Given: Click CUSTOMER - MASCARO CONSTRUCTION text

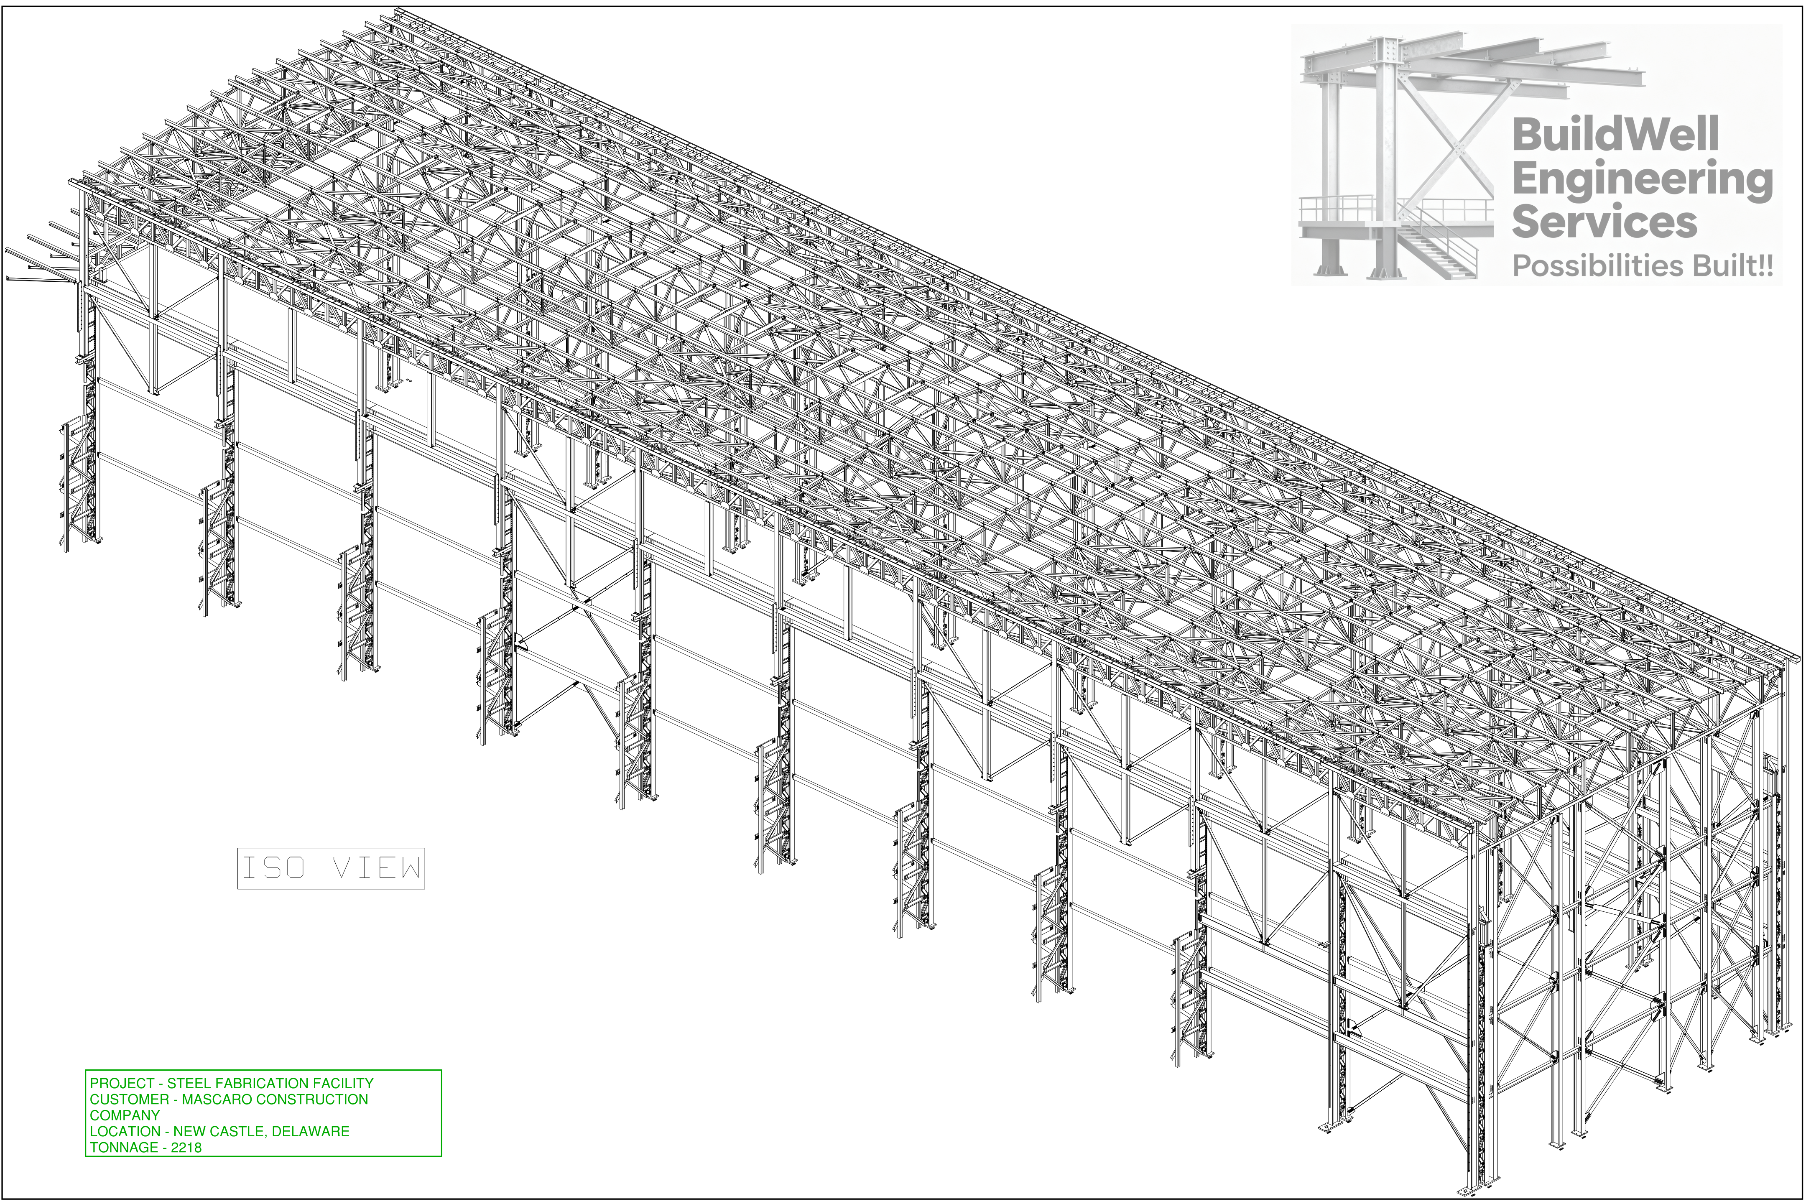Looking at the screenshot, I should pyautogui.click(x=229, y=1099).
